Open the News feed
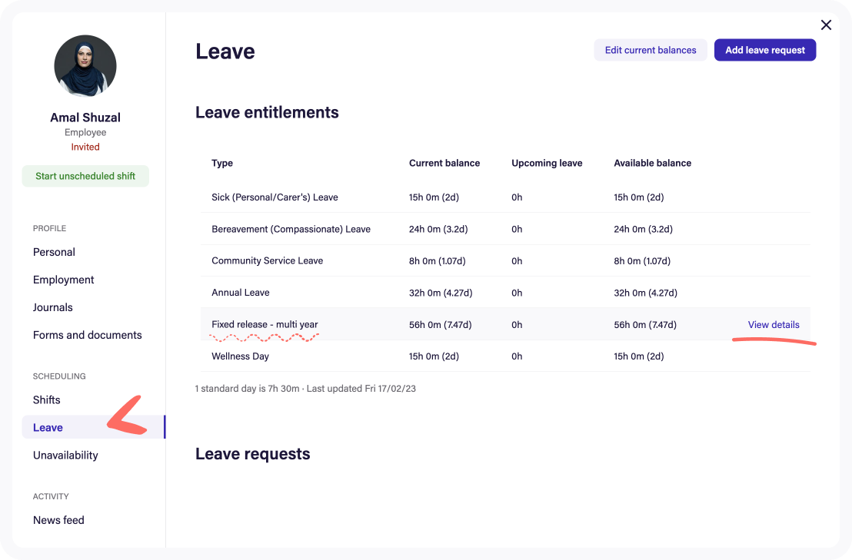 point(58,520)
